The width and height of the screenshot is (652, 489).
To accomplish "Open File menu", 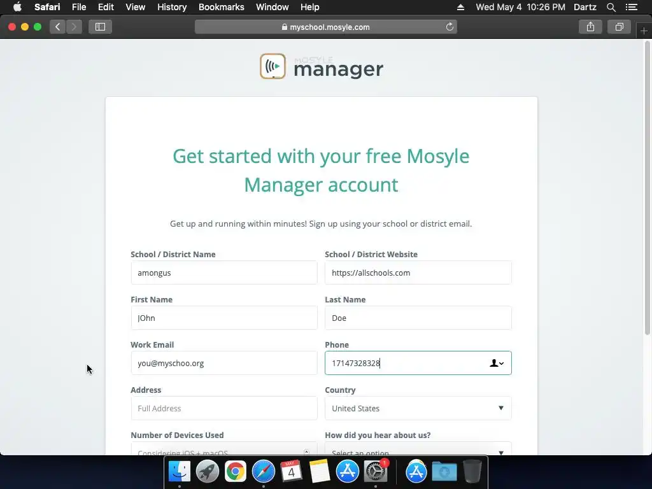I will [x=78, y=7].
